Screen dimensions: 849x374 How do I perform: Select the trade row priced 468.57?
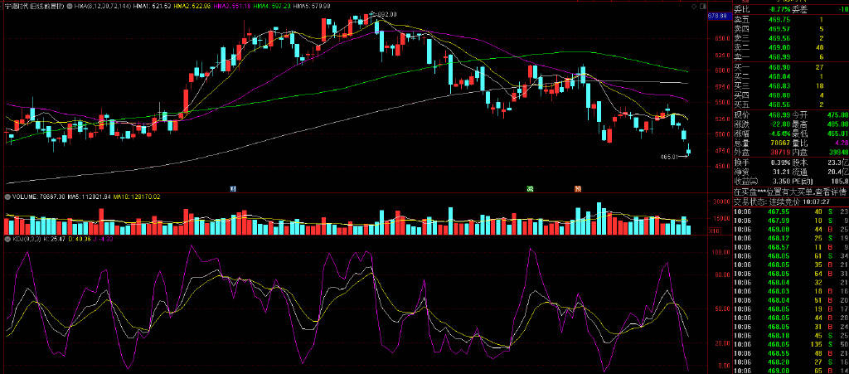click(x=790, y=247)
